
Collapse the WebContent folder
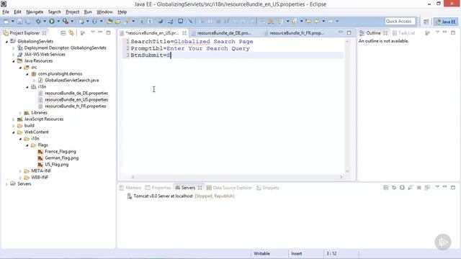click(x=13, y=132)
